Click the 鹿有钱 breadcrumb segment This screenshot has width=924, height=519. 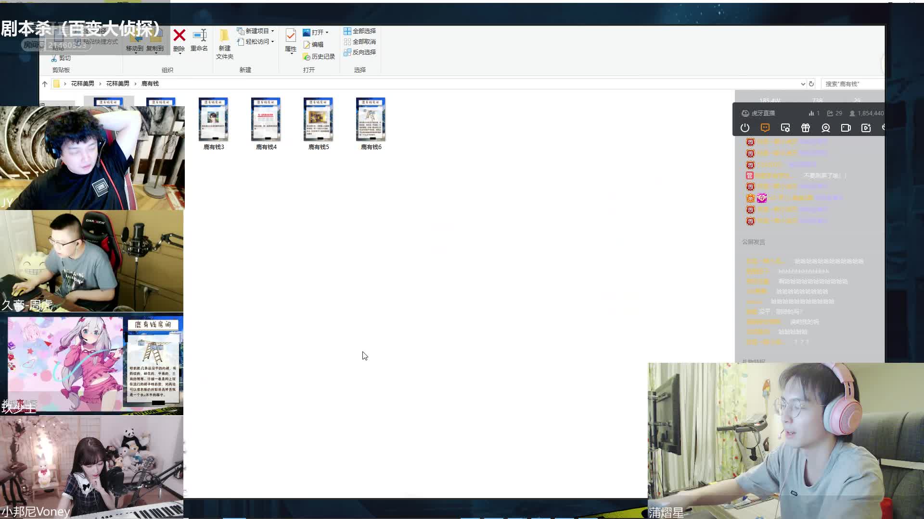150,84
